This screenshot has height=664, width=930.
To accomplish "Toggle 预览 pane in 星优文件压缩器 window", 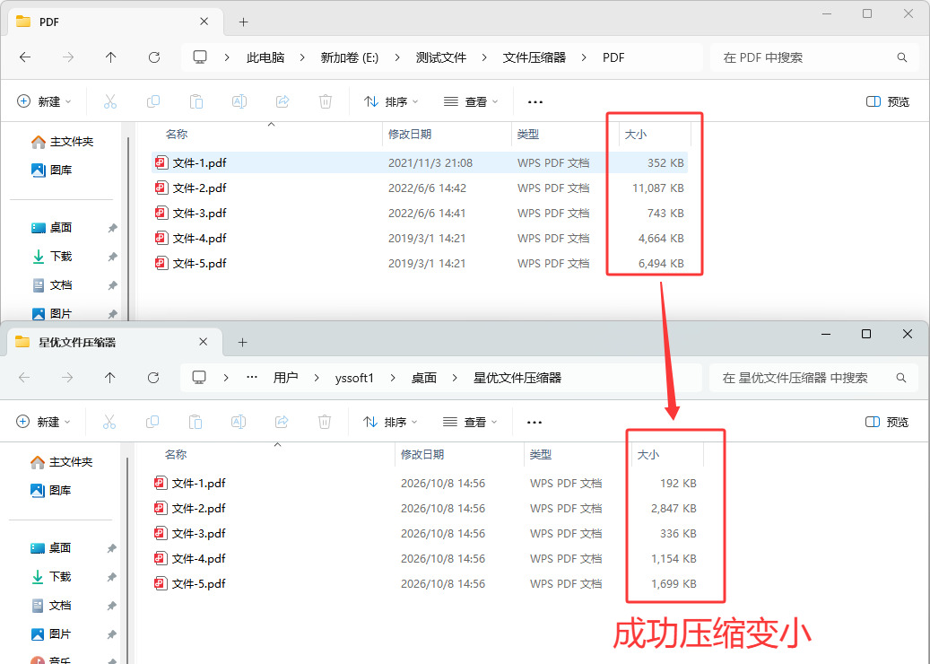I will [887, 422].
